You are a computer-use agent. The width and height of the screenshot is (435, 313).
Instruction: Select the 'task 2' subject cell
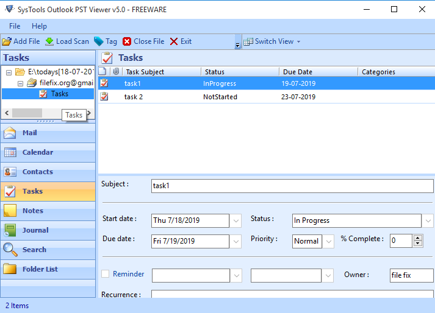point(134,97)
